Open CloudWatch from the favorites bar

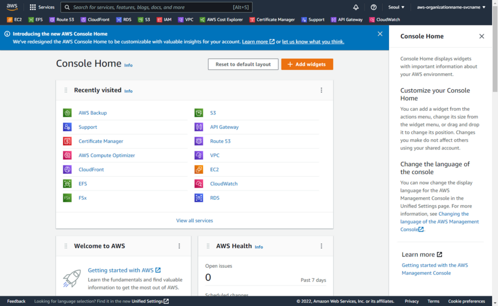(384, 19)
